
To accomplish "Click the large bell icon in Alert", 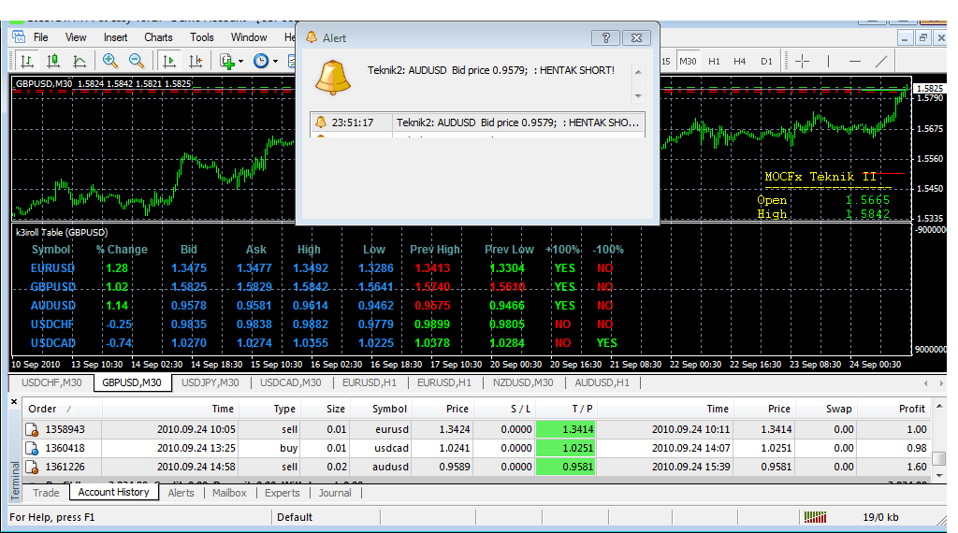I will click(x=333, y=78).
